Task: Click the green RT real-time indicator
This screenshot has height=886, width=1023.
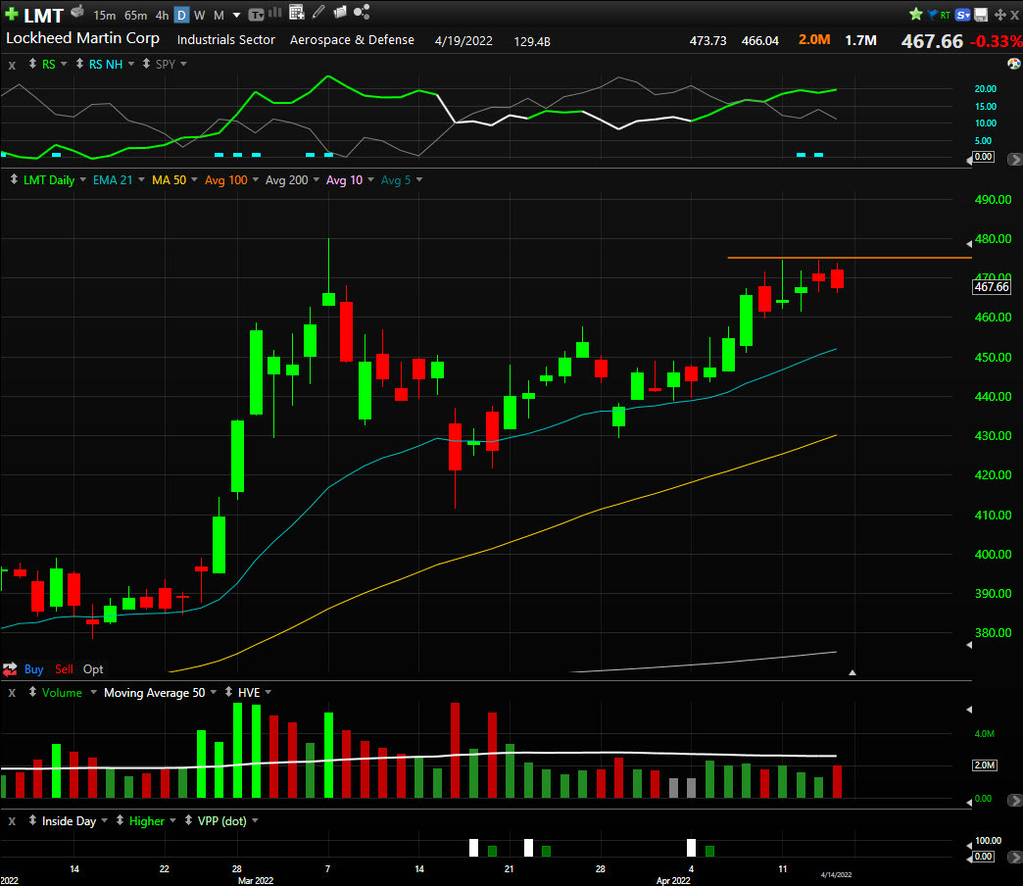Action: [946, 15]
